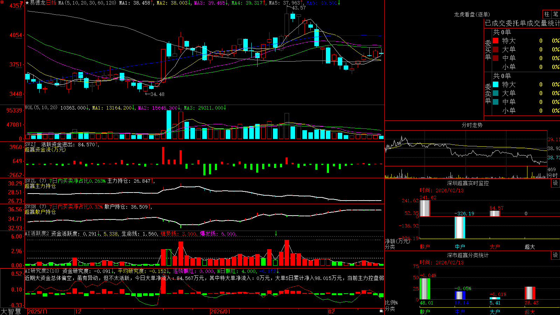The image size is (560, 315).
Task: Click the 34.48 low price marker
Action: pyautogui.click(x=157, y=94)
